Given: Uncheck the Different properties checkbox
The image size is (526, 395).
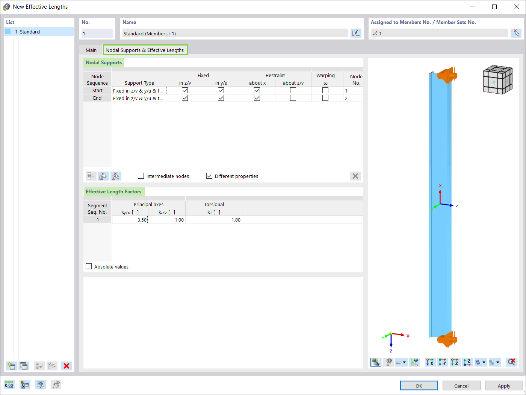Looking at the screenshot, I should (x=209, y=176).
